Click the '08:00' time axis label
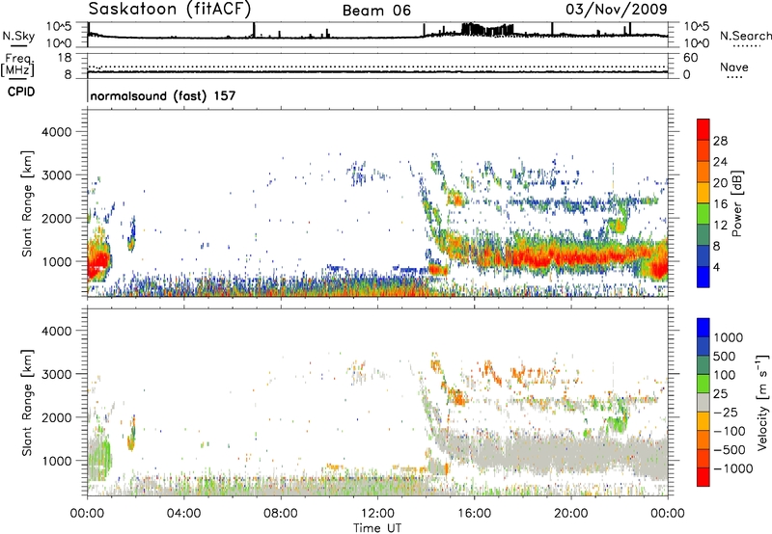Viewport: 772px width, 534px height. 280,514
